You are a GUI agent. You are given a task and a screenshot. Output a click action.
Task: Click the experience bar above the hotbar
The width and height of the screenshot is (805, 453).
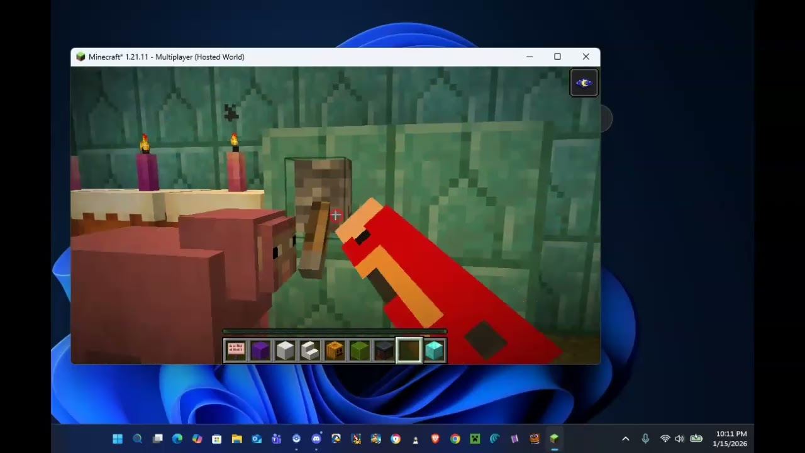point(335,332)
